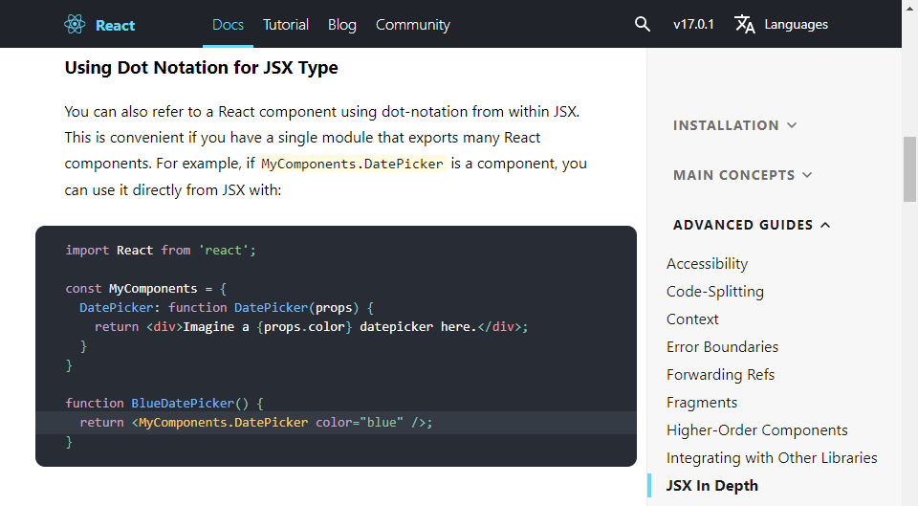Click the const MyComponents code line
This screenshot has width=918, height=506.
click(145, 289)
